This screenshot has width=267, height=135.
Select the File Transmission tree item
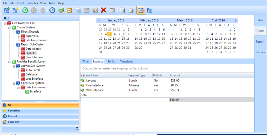36,40
